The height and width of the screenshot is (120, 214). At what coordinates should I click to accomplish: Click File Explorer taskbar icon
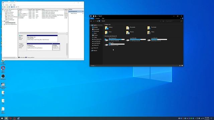pos(6,118)
